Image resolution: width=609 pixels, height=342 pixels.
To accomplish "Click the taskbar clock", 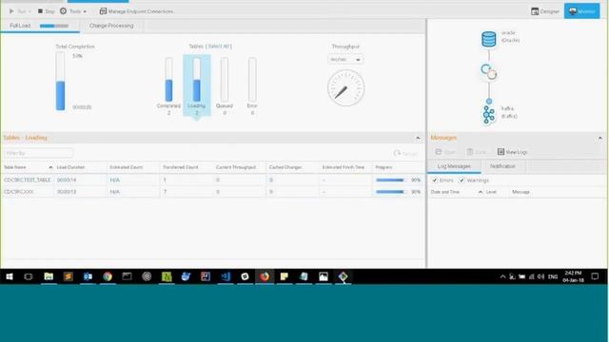I will 573,276.
